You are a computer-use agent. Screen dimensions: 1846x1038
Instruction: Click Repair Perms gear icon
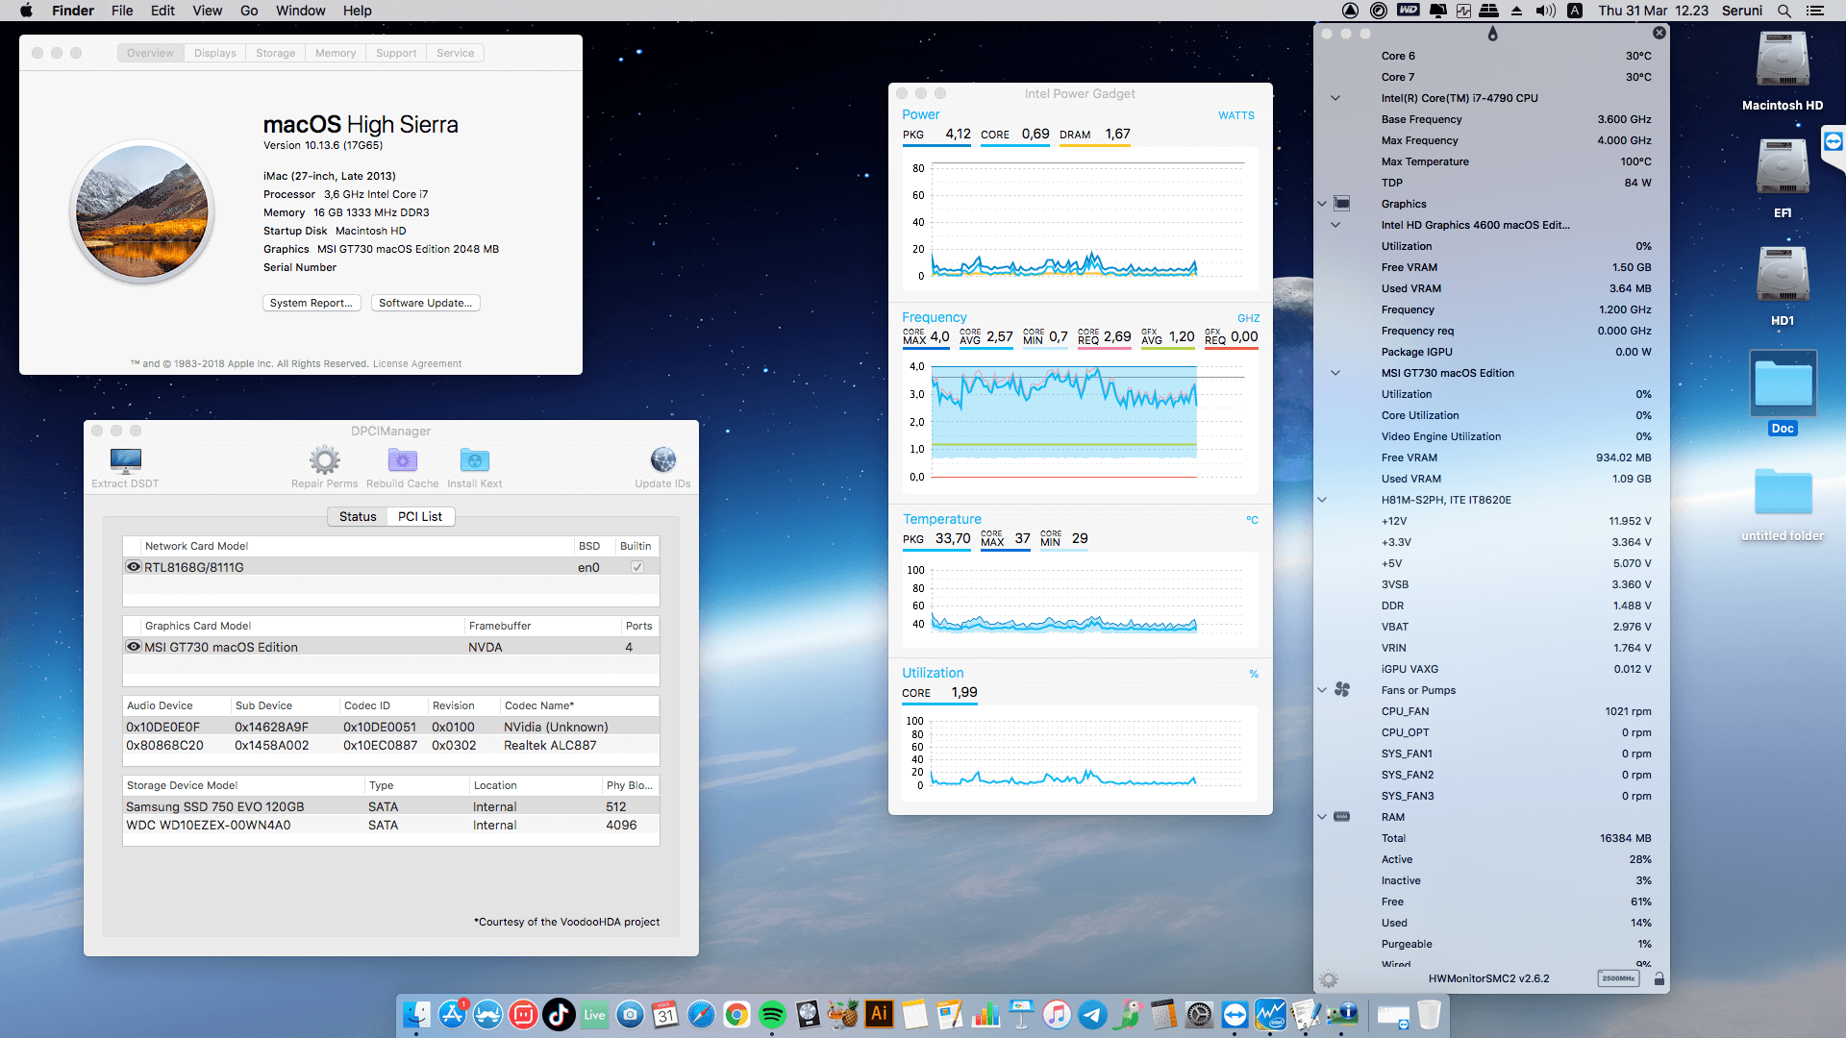click(325, 460)
